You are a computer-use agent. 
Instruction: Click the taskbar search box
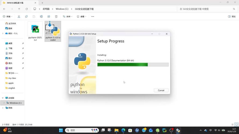[x=82, y=130]
